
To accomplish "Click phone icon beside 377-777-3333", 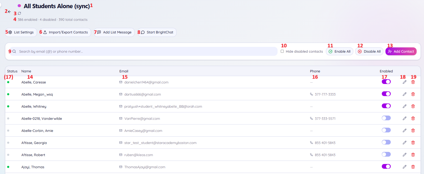I will click(311, 94).
